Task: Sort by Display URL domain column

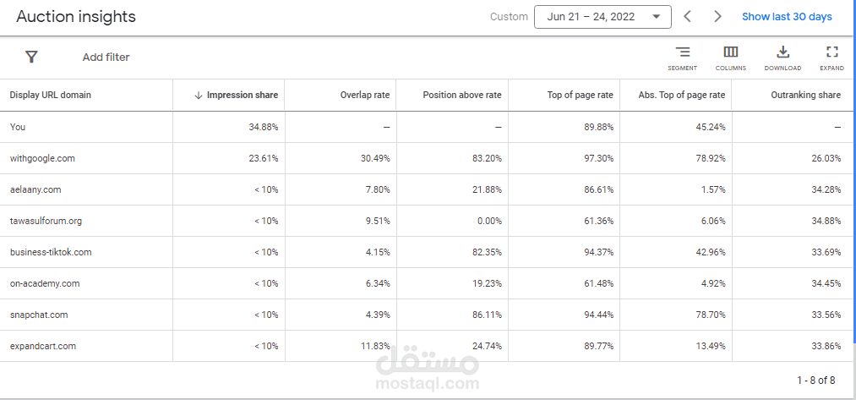Action: pyautogui.click(x=50, y=95)
